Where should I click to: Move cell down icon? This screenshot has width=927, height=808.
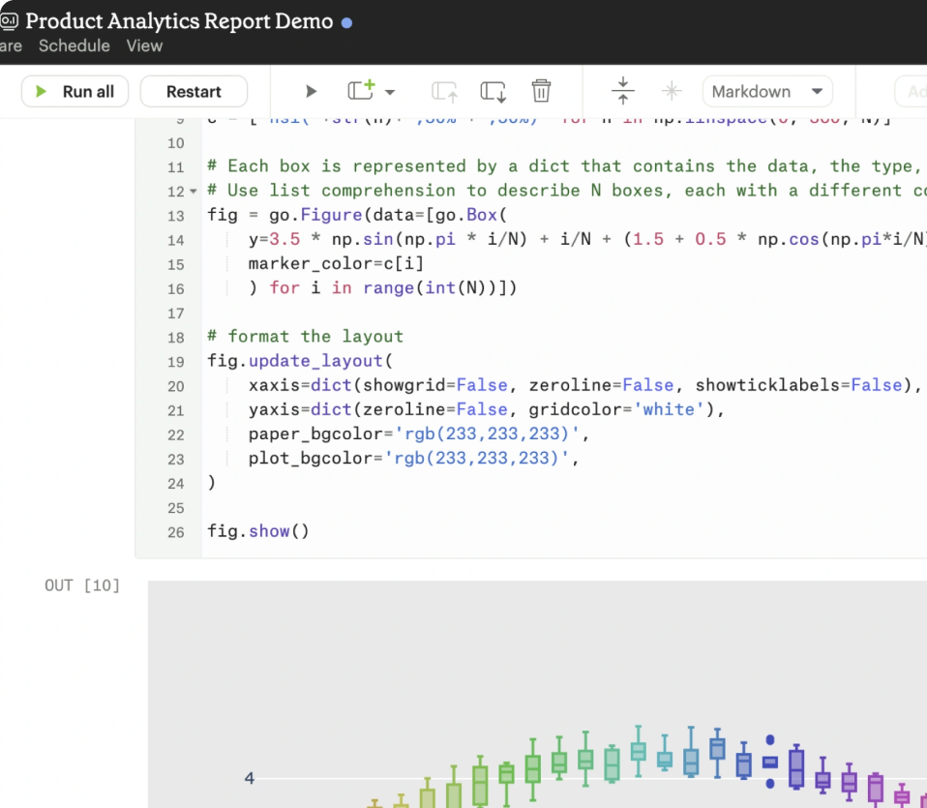(493, 92)
